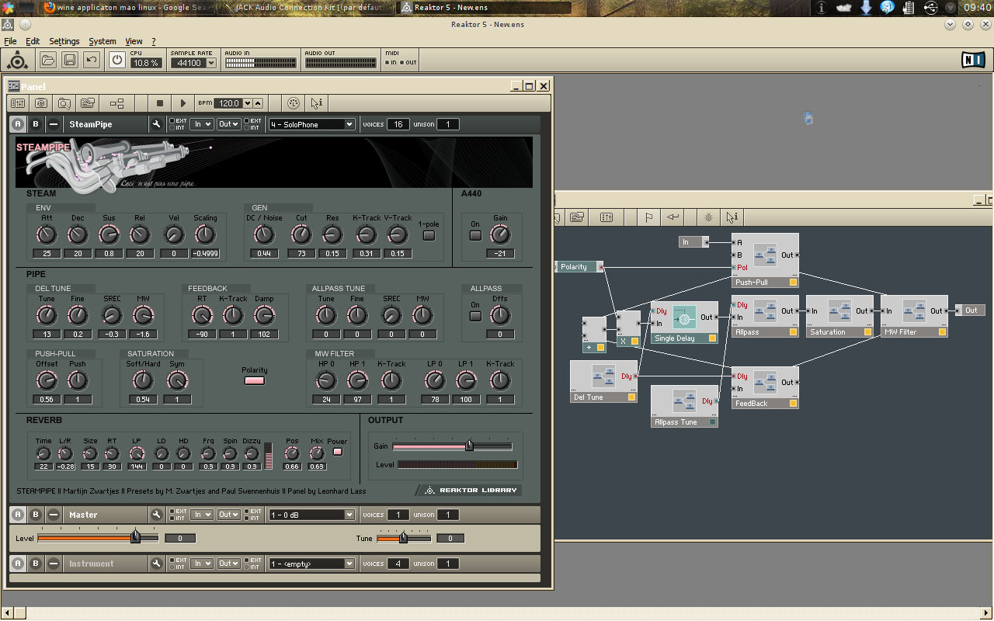Toggle the audio engine power button

(117, 60)
